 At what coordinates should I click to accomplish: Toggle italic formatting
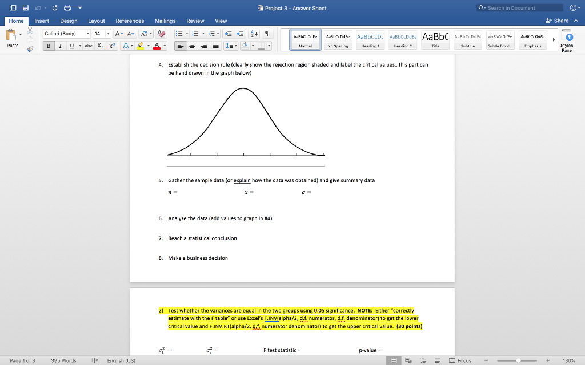(x=61, y=46)
